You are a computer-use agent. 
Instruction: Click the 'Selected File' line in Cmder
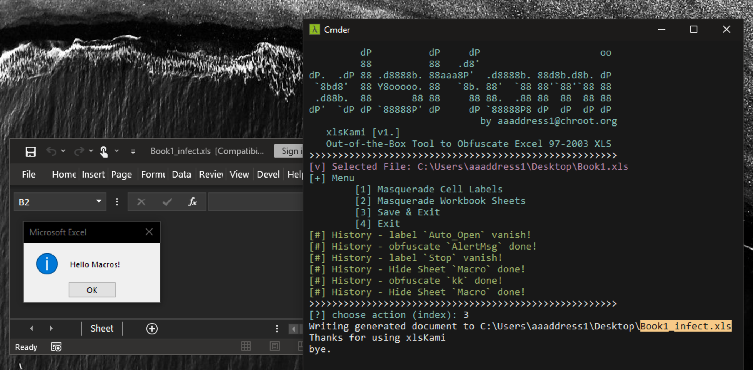tap(469, 166)
